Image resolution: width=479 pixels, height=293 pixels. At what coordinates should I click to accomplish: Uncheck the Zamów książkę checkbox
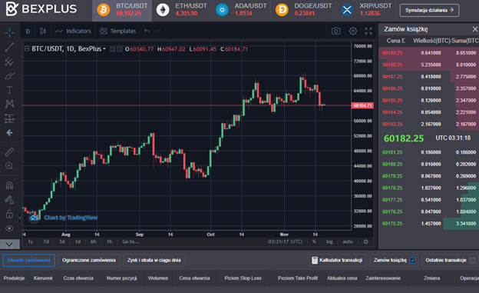click(x=412, y=260)
